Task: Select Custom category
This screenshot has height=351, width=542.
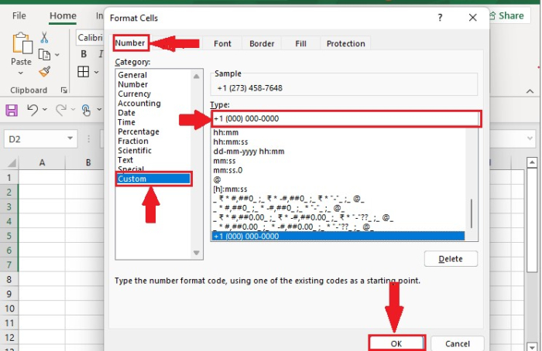Action: point(154,179)
